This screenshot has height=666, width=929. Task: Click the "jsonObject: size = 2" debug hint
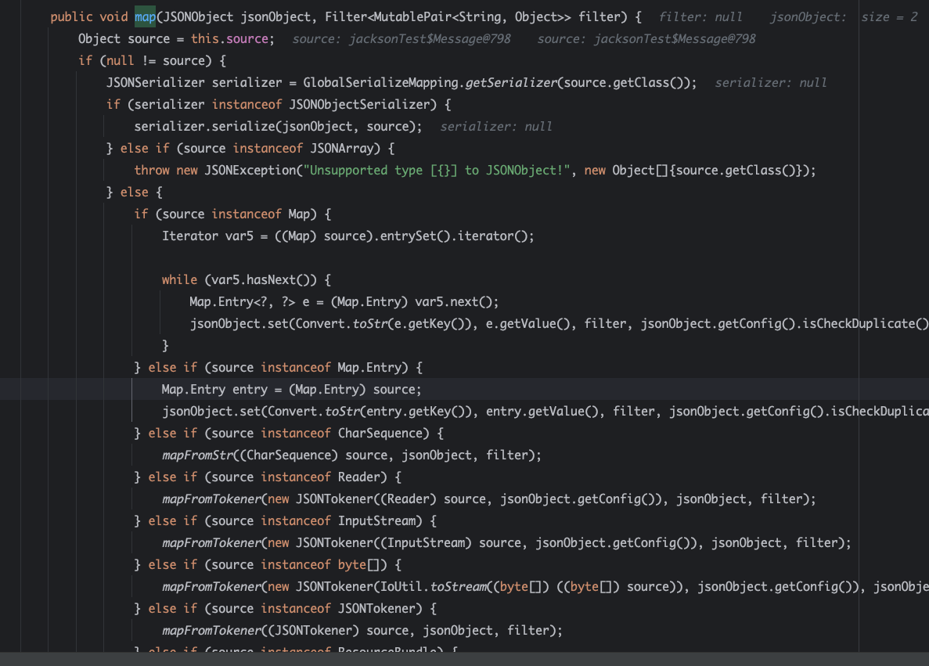pos(843,16)
